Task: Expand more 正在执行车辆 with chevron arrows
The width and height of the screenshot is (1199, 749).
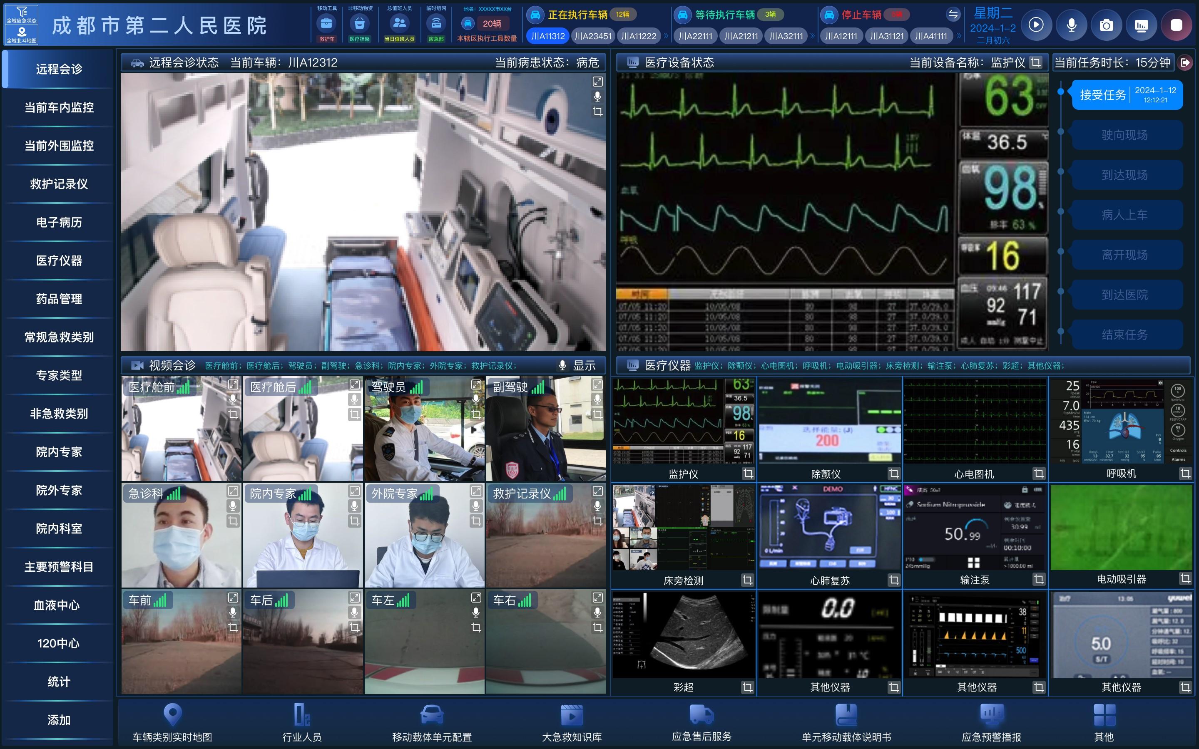Action: (666, 36)
